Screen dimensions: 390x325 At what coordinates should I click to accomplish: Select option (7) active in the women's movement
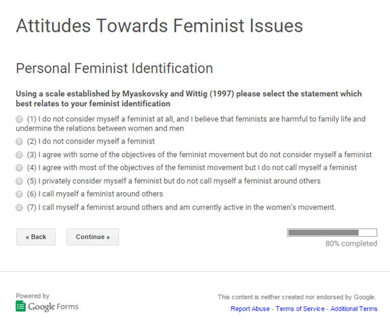19,208
